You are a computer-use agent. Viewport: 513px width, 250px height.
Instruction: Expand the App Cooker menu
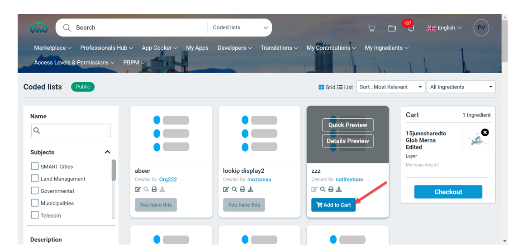[160, 48]
